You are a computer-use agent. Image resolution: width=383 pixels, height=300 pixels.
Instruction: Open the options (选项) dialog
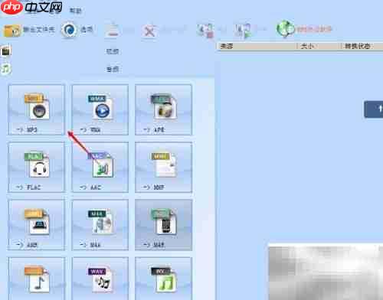pyautogui.click(x=77, y=30)
